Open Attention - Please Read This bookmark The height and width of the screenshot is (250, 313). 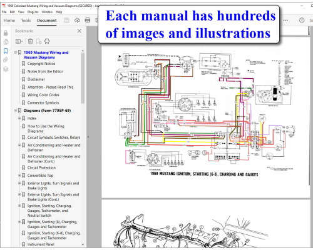51,87
